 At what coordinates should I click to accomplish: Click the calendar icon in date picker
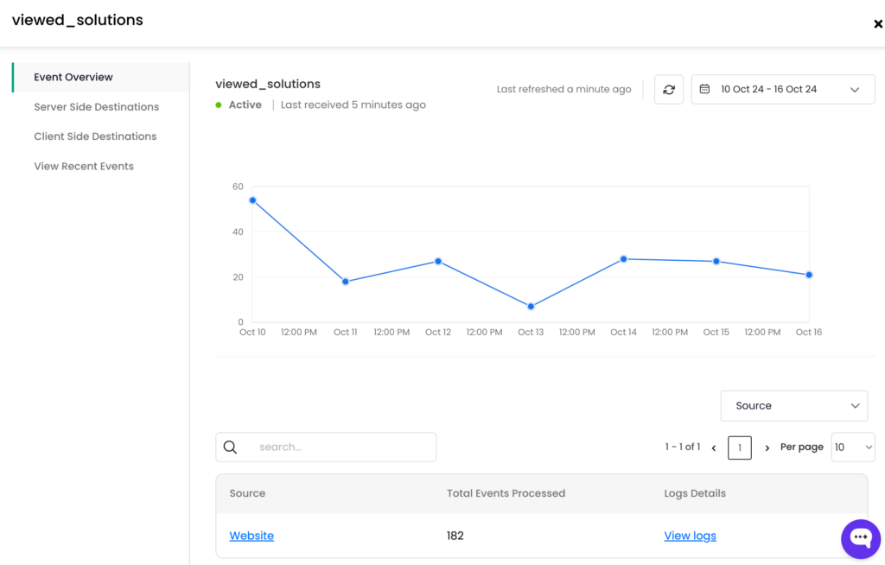705,89
